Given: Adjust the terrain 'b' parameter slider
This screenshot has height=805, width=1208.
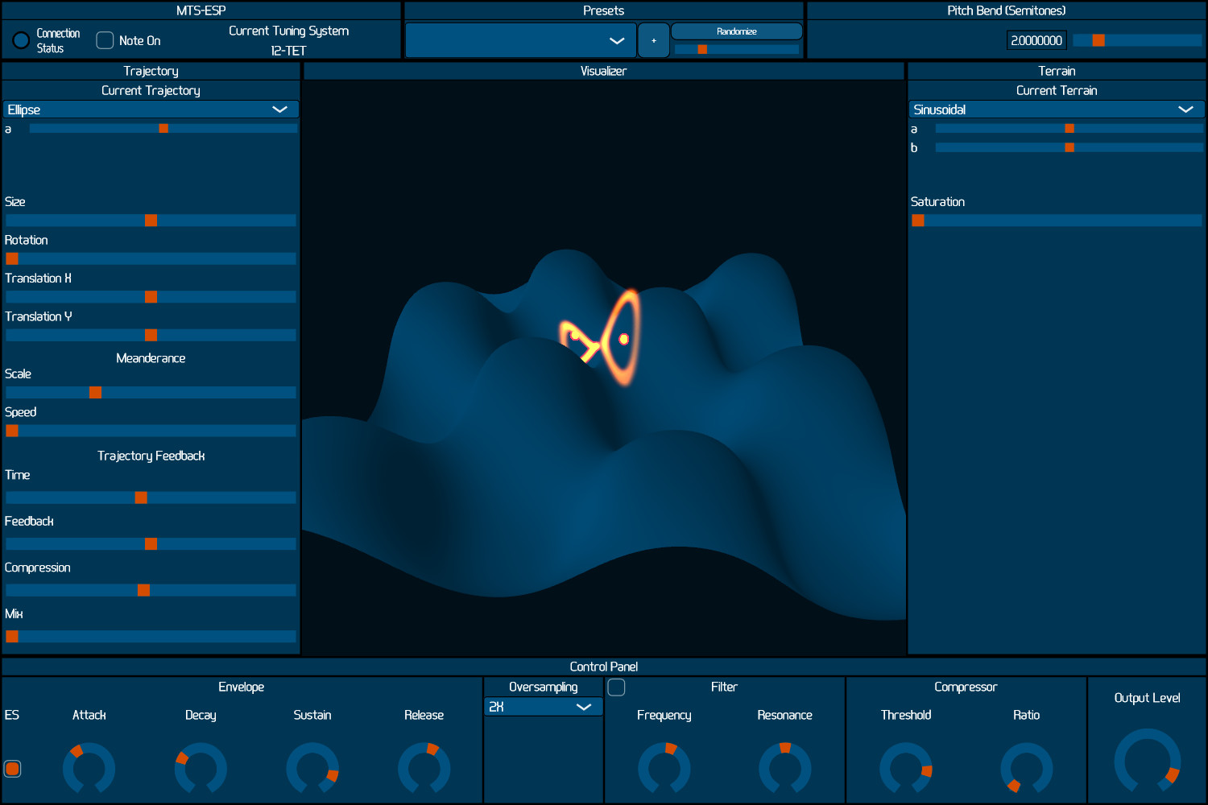Looking at the screenshot, I should [1069, 148].
